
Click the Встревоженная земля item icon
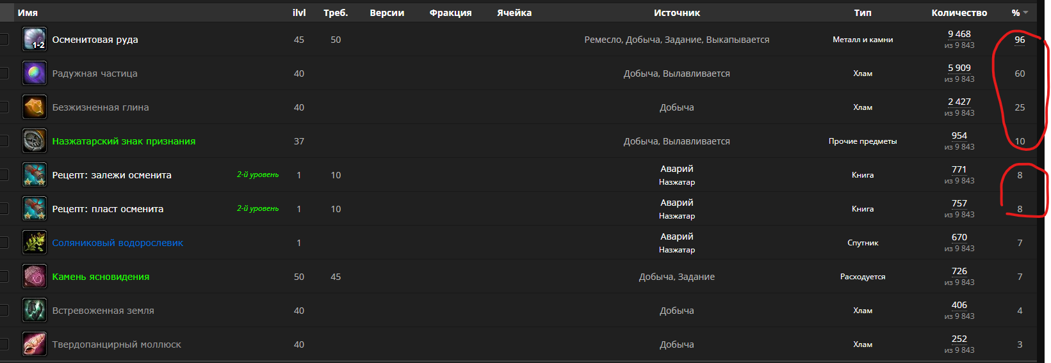tap(35, 311)
